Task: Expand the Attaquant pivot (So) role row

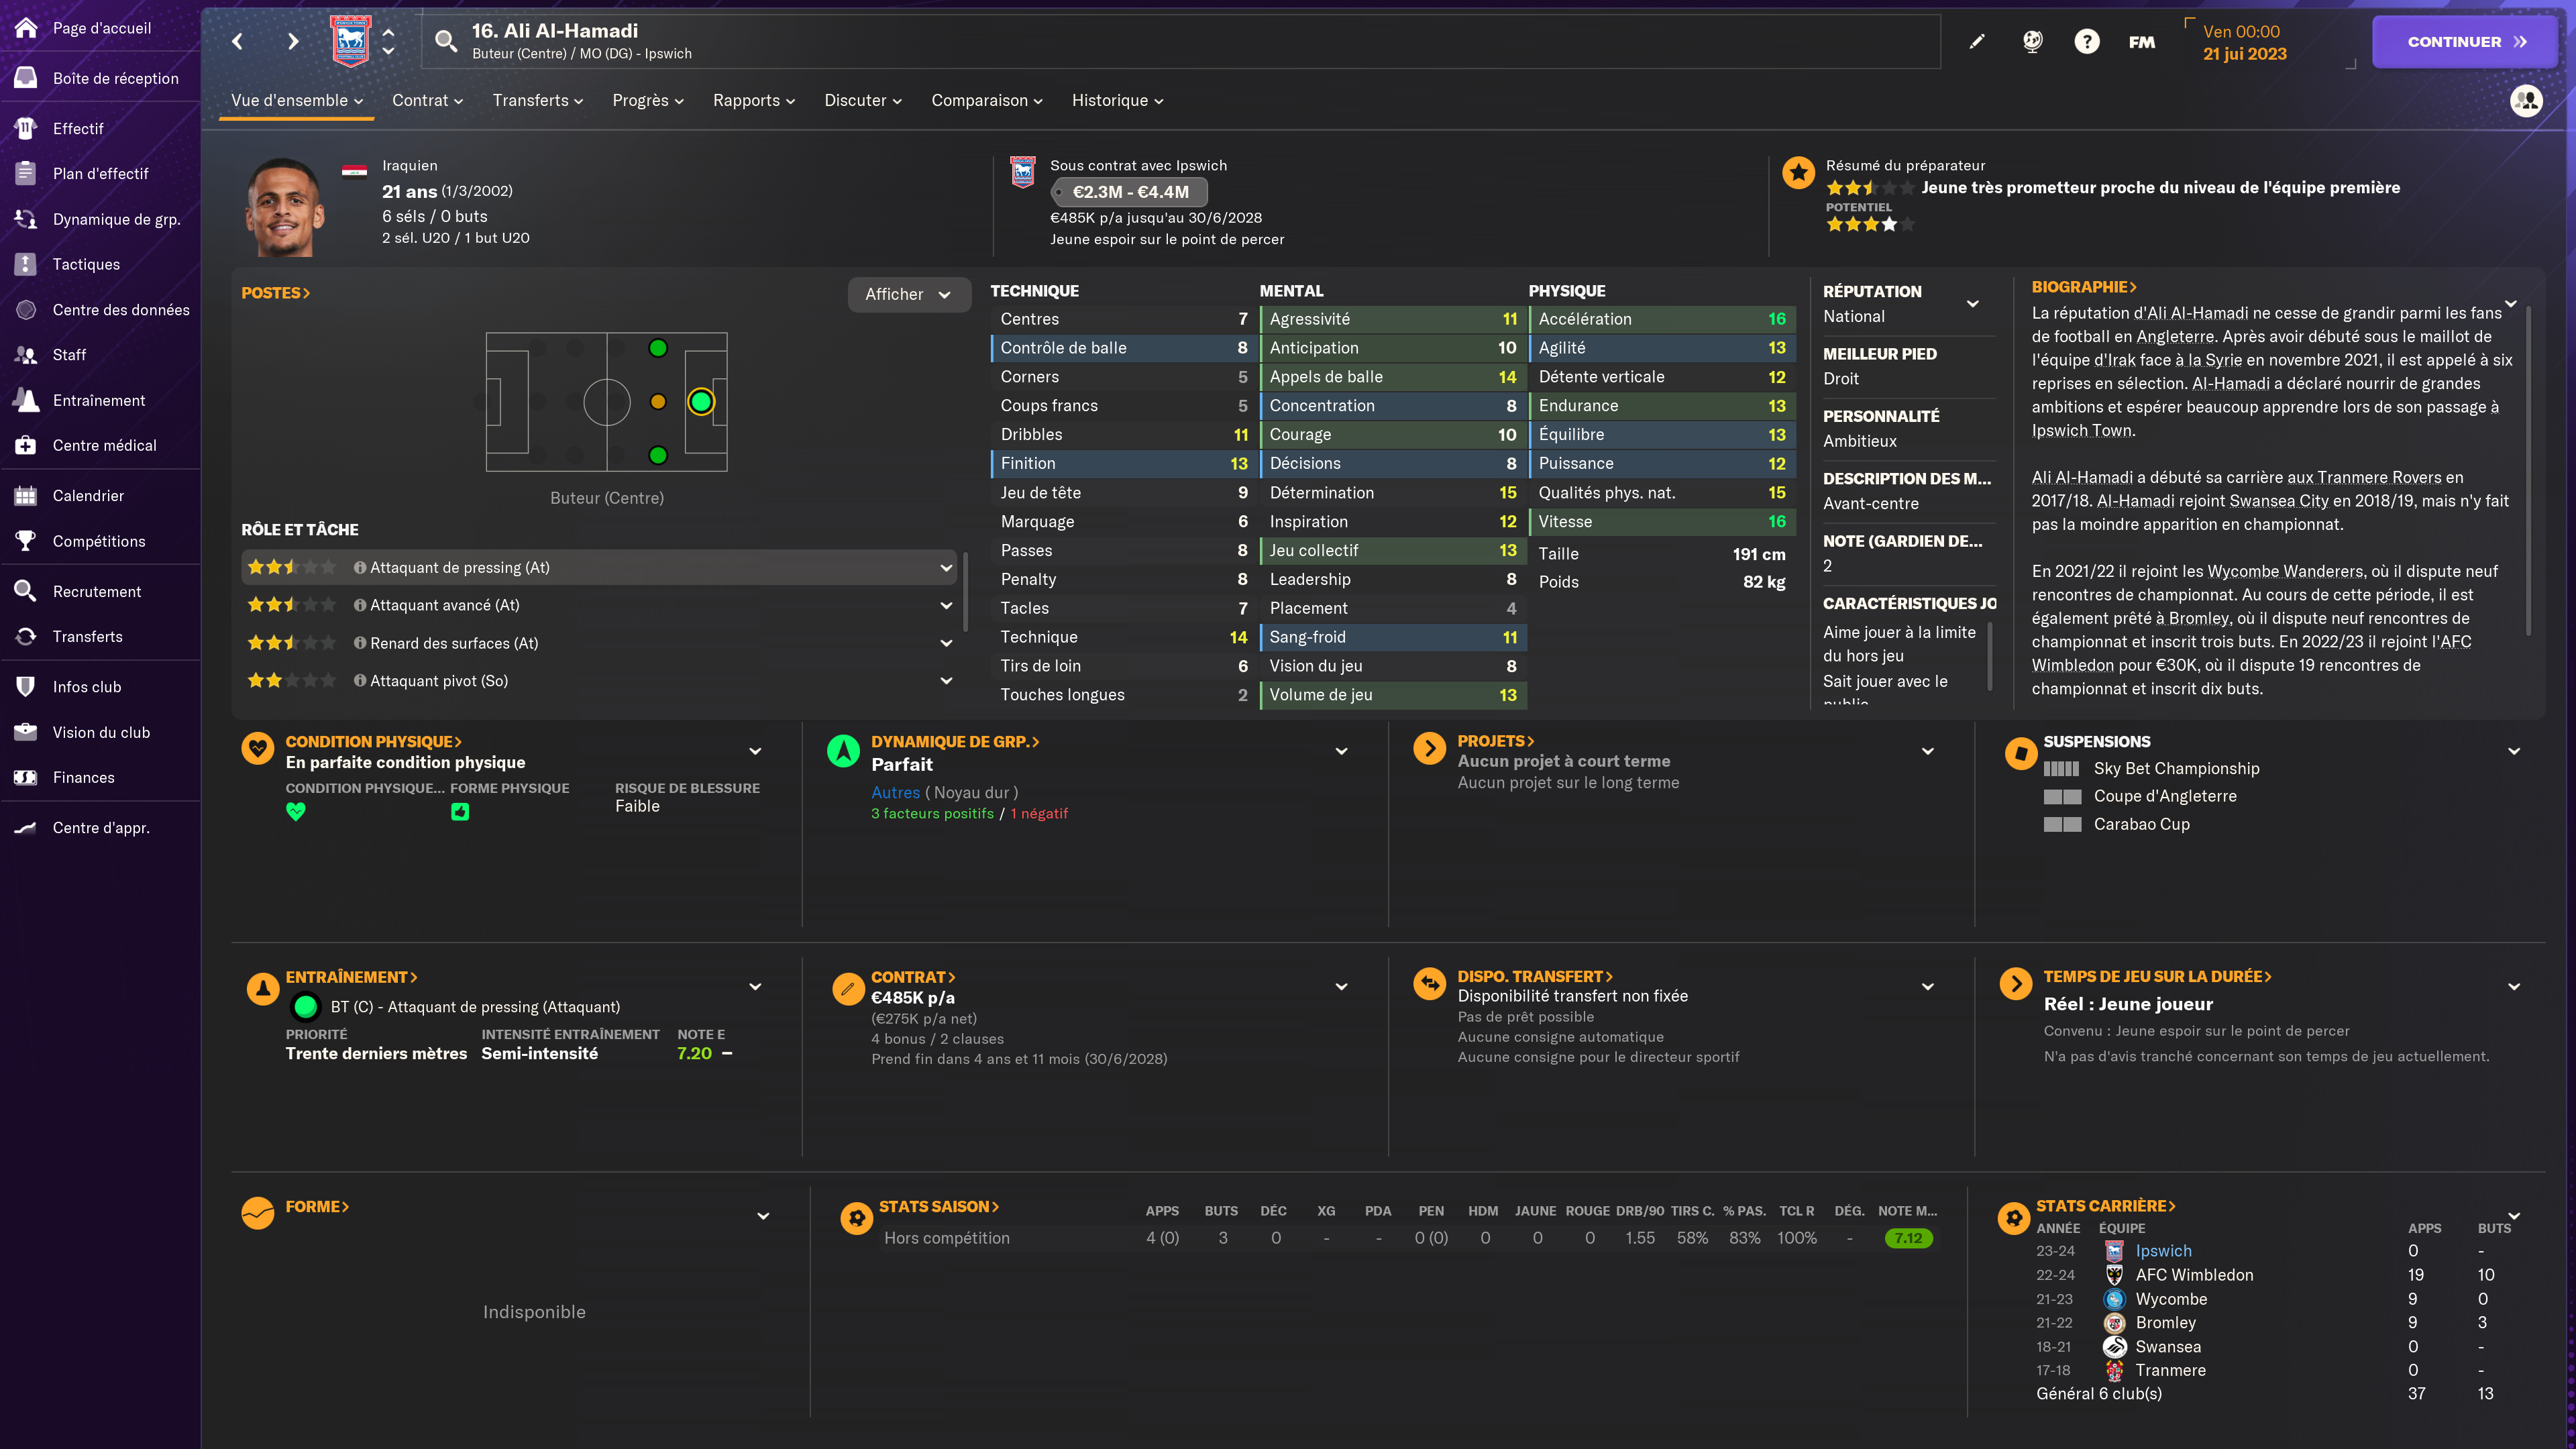Action: pyautogui.click(x=945, y=681)
